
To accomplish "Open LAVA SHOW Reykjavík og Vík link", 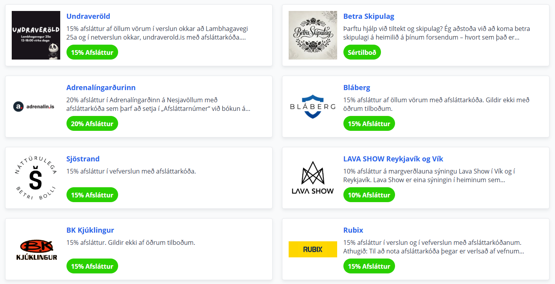I will click(x=393, y=159).
